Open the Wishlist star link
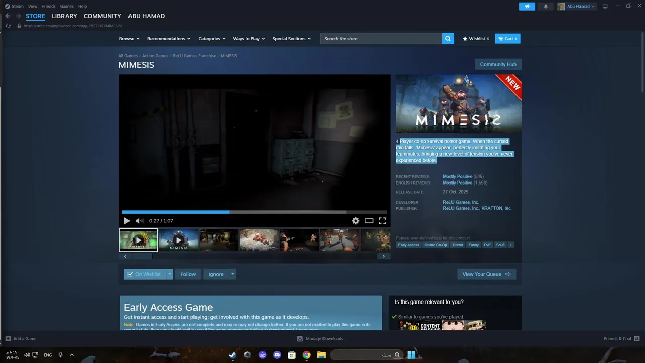This screenshot has height=363, width=645. click(x=476, y=39)
